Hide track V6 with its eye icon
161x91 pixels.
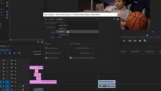click(x=15, y=64)
